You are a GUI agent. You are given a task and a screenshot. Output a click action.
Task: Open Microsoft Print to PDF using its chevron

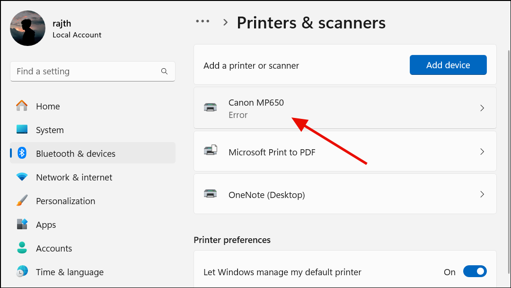(482, 151)
